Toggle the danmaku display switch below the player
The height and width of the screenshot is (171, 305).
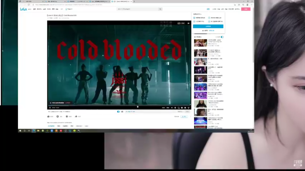[119, 112]
